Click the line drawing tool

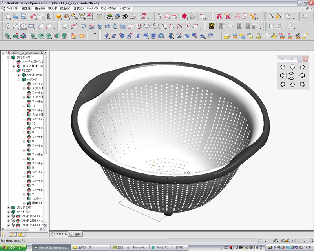(15, 26)
